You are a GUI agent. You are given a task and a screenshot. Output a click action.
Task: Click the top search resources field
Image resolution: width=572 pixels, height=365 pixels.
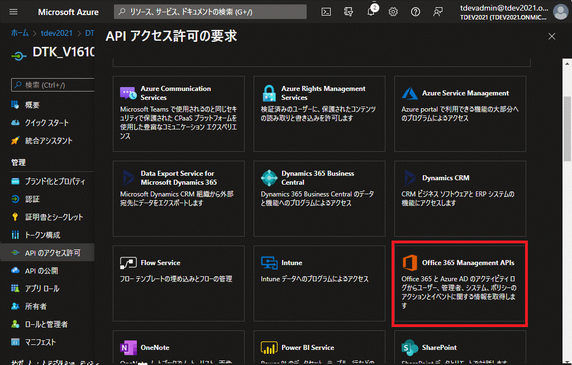pyautogui.click(x=210, y=12)
